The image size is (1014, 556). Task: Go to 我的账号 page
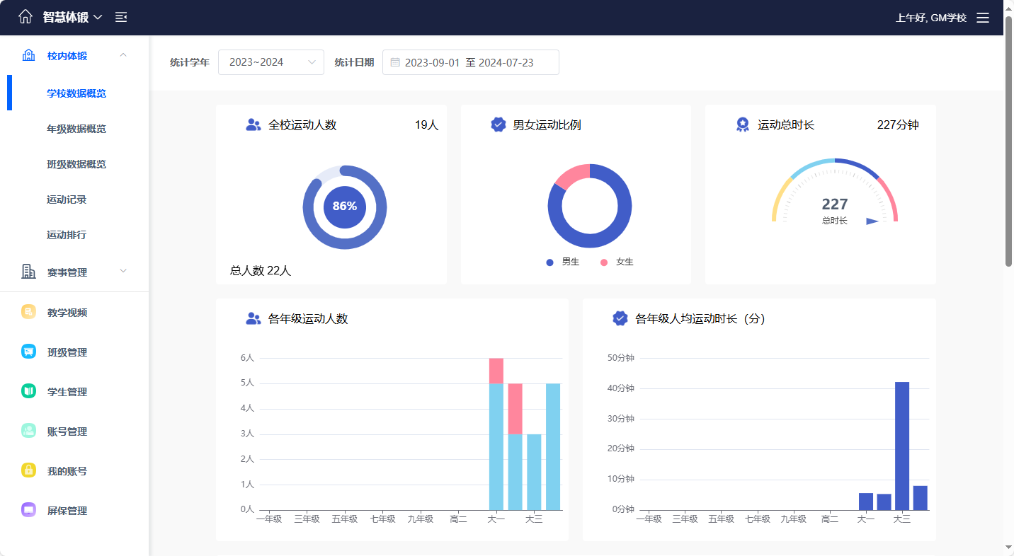click(67, 470)
